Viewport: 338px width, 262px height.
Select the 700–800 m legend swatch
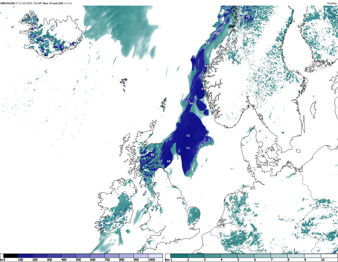click(x=112, y=256)
